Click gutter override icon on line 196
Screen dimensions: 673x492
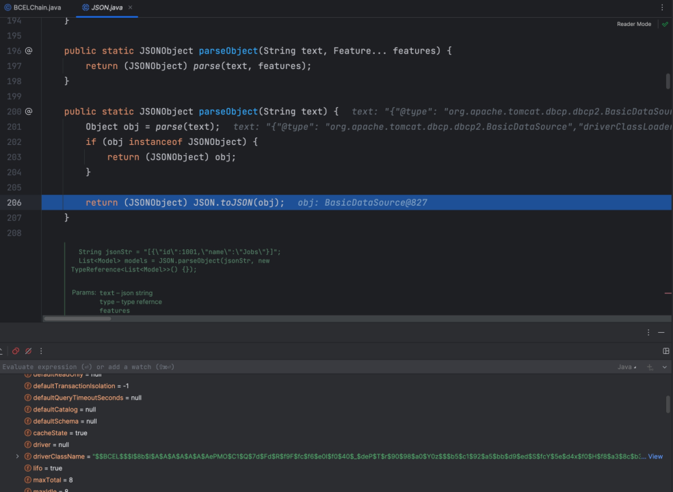29,51
